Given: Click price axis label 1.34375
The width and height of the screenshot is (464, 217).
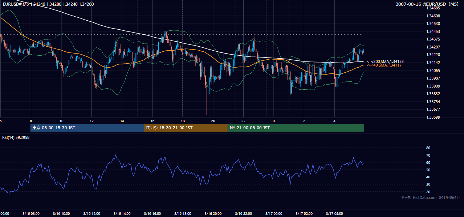Looking at the screenshot, I should tap(433, 39).
